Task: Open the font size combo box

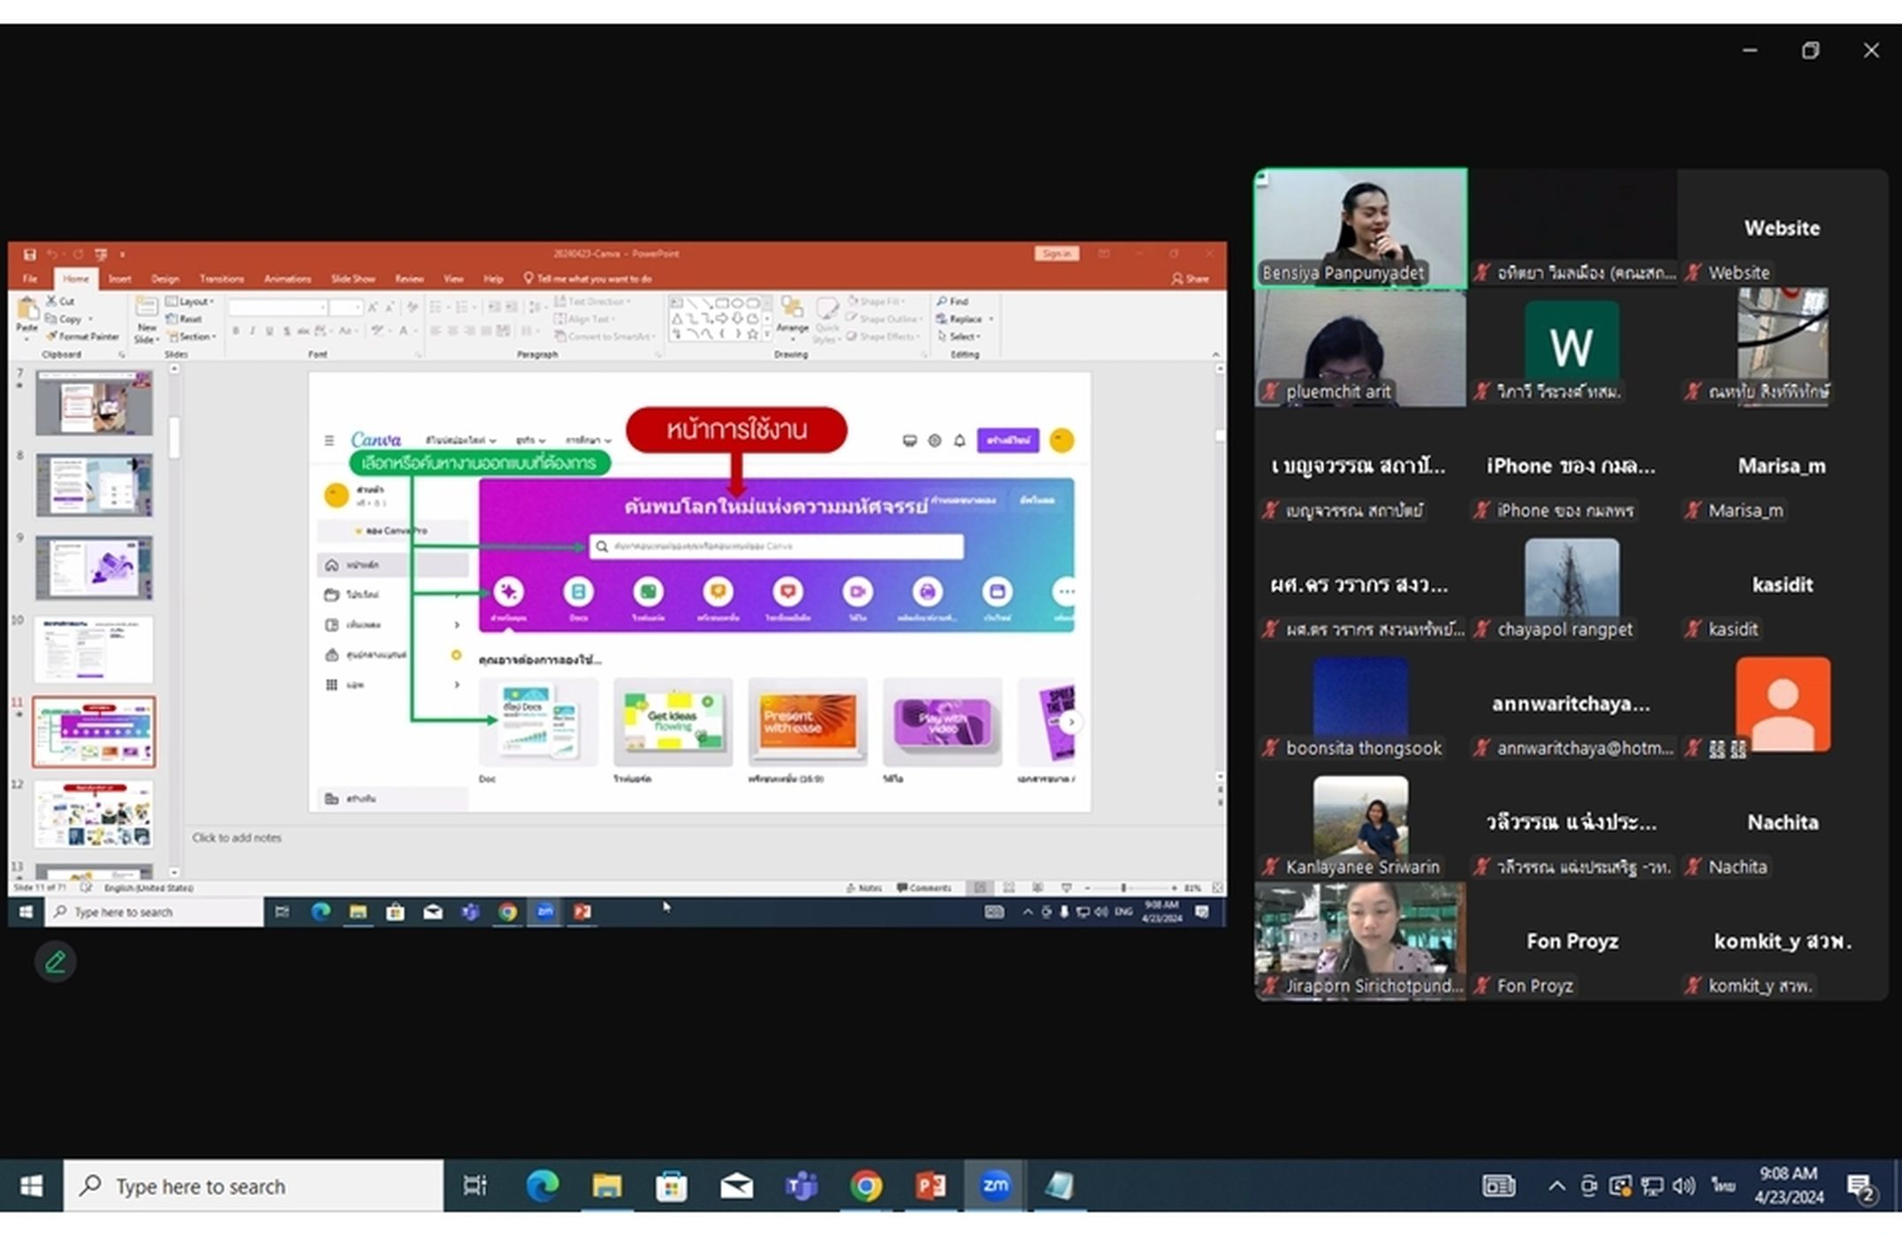Action: point(346,307)
